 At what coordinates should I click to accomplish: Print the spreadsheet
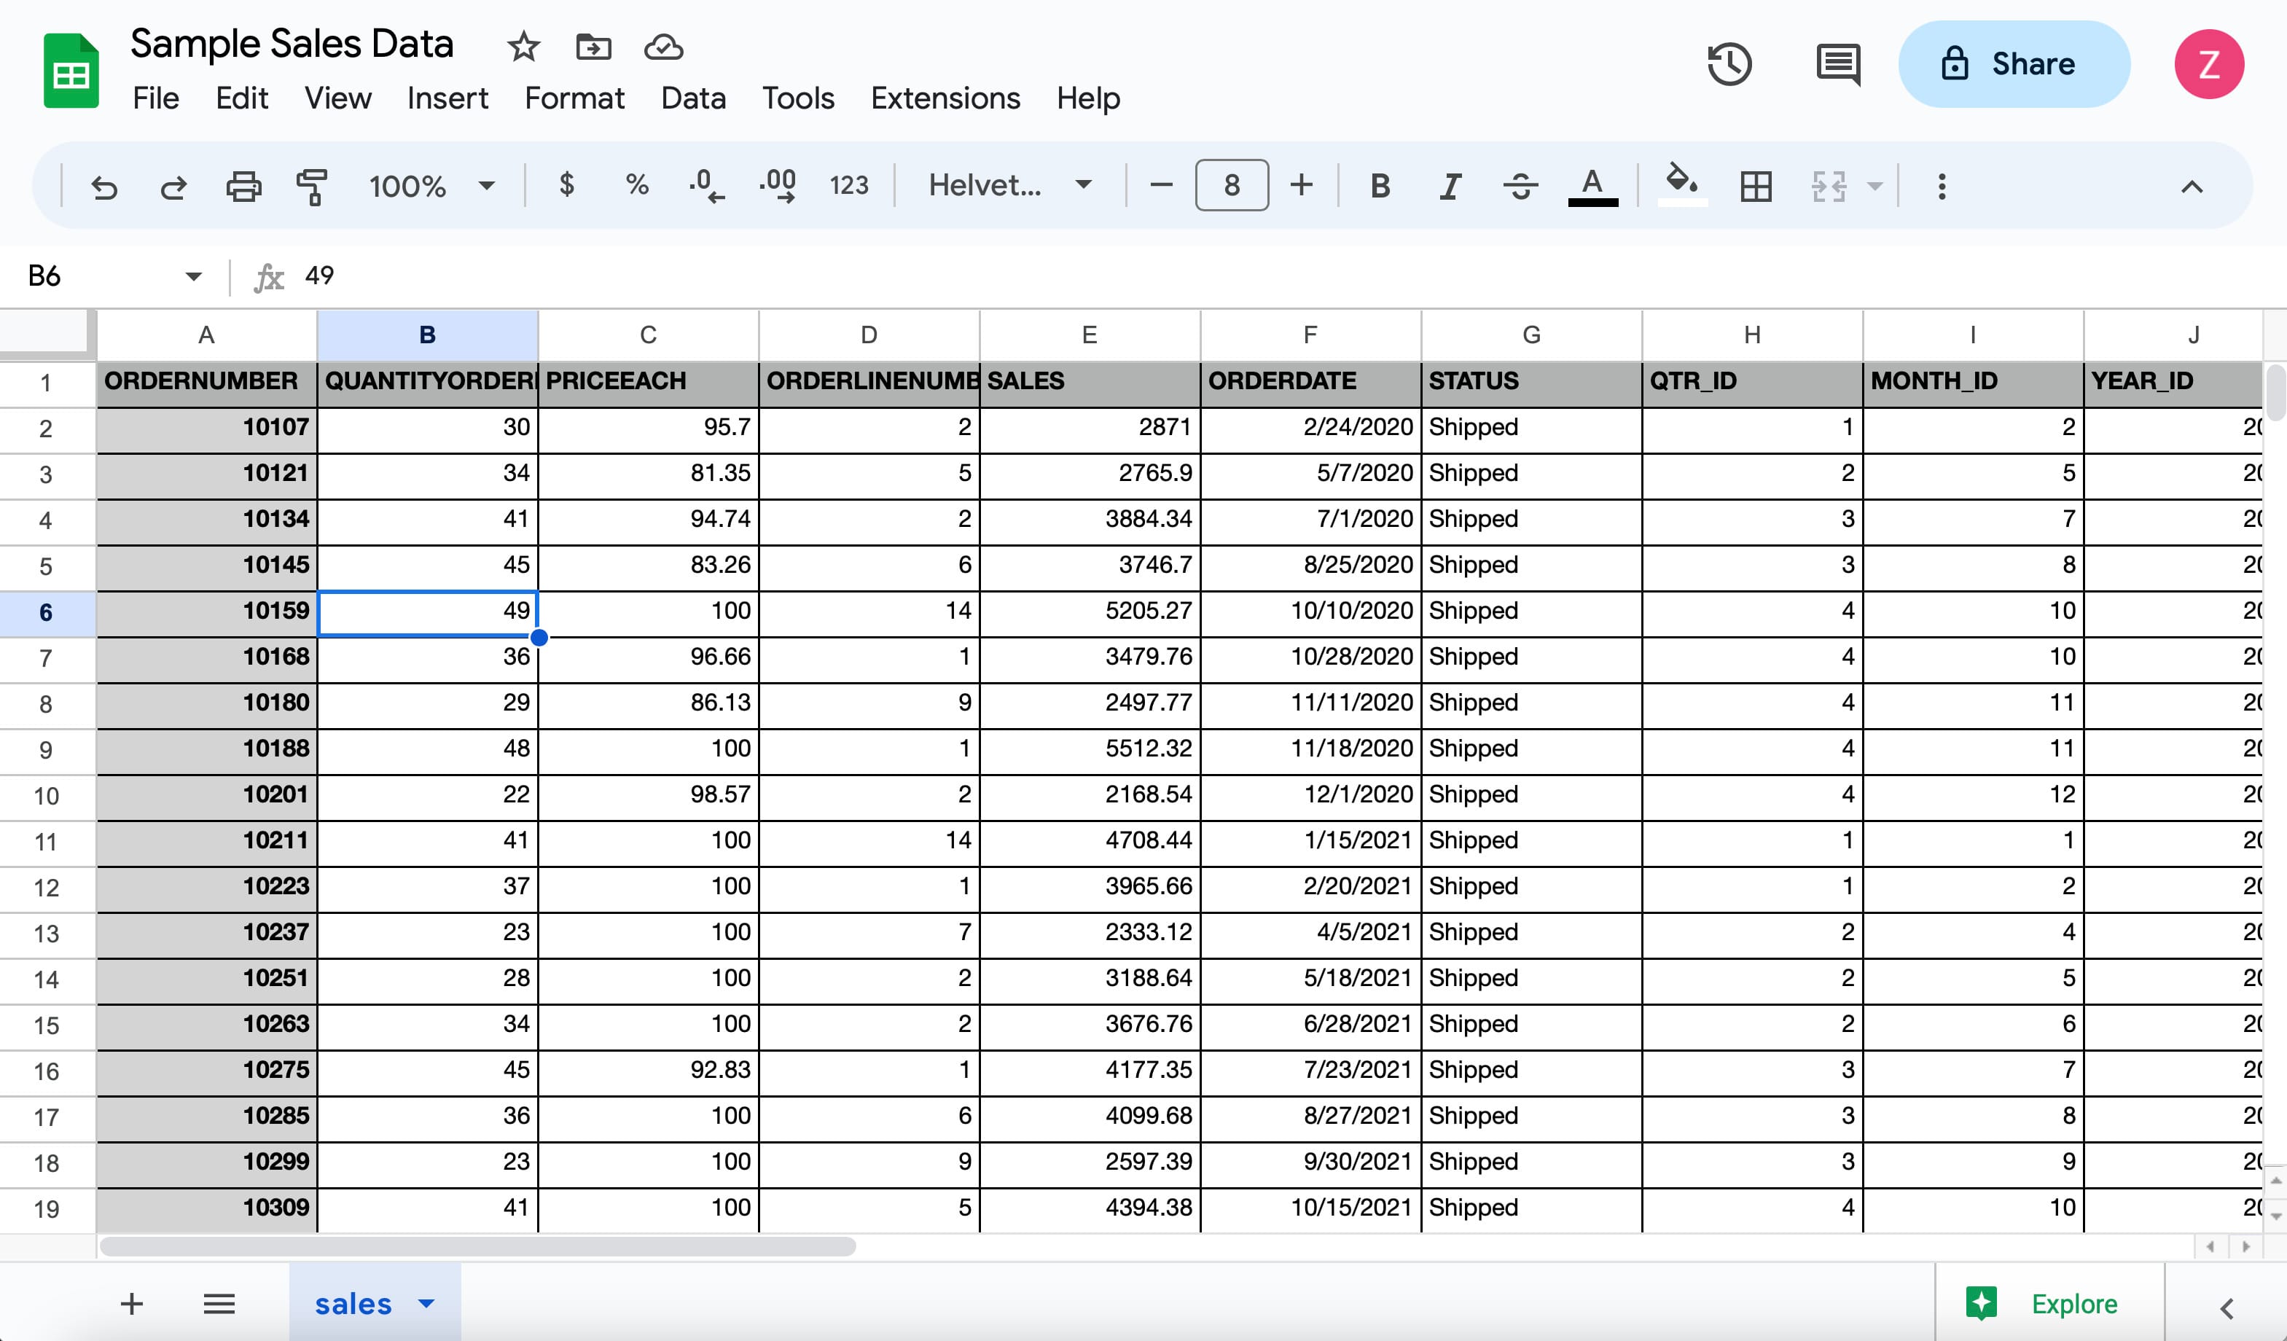point(243,186)
